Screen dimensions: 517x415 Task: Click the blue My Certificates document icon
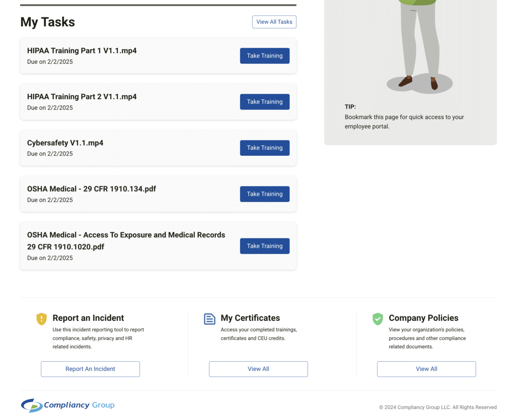click(x=209, y=319)
